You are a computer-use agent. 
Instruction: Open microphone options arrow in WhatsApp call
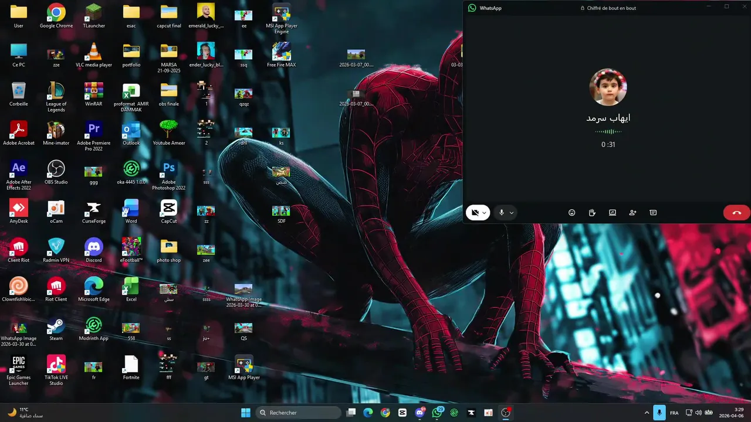pyautogui.click(x=512, y=213)
